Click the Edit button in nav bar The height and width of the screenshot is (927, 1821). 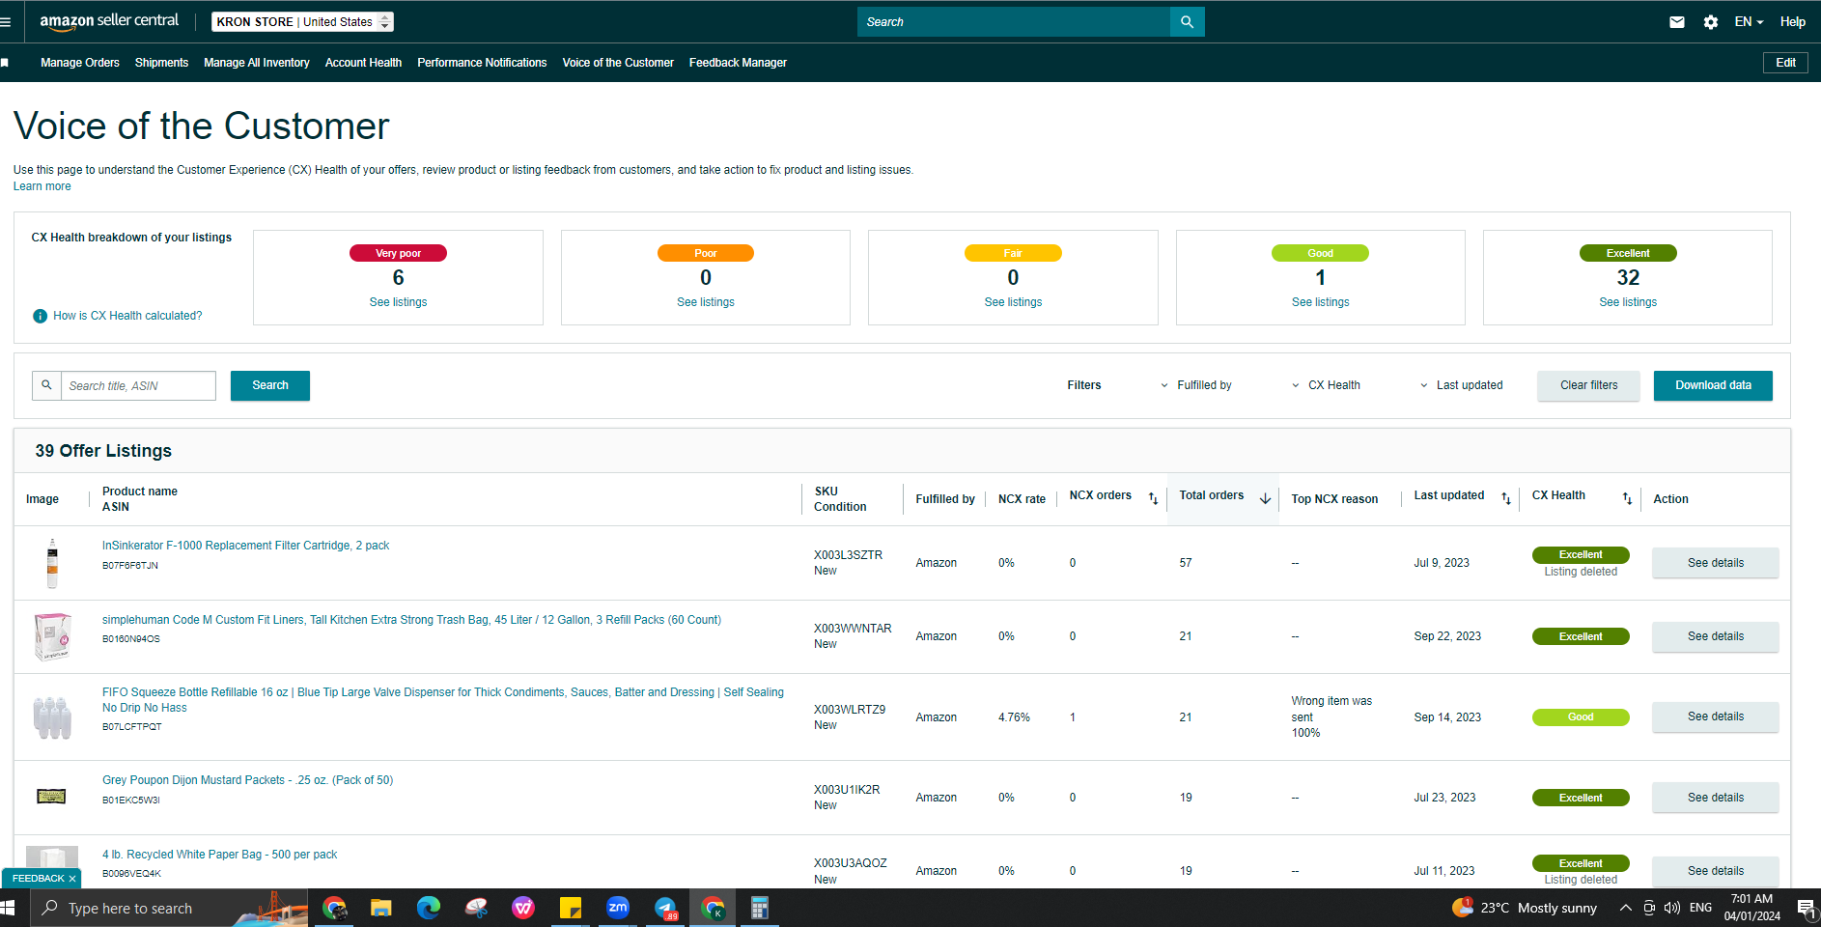[1785, 63]
